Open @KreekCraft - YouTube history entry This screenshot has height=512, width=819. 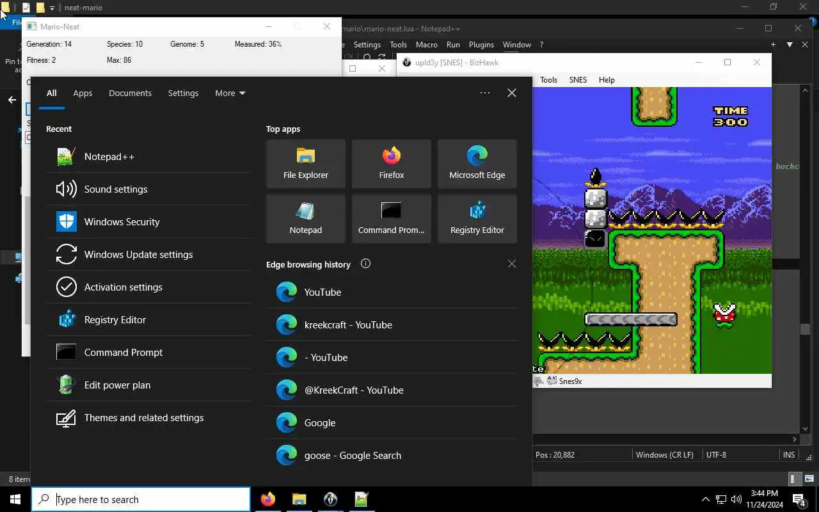coord(392,390)
